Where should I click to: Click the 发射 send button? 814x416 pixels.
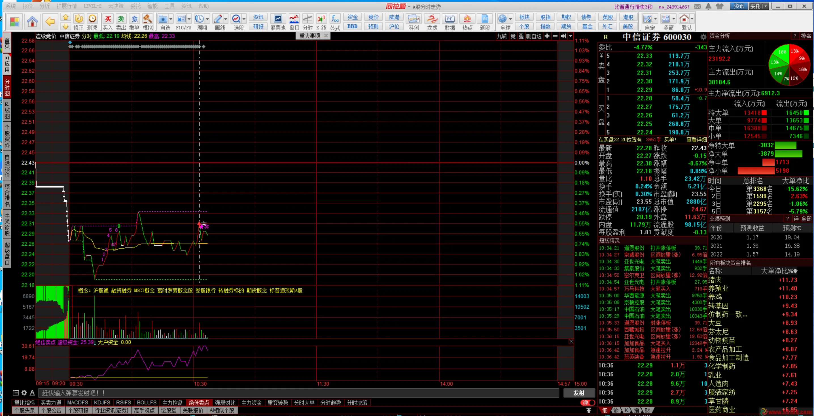click(x=579, y=393)
